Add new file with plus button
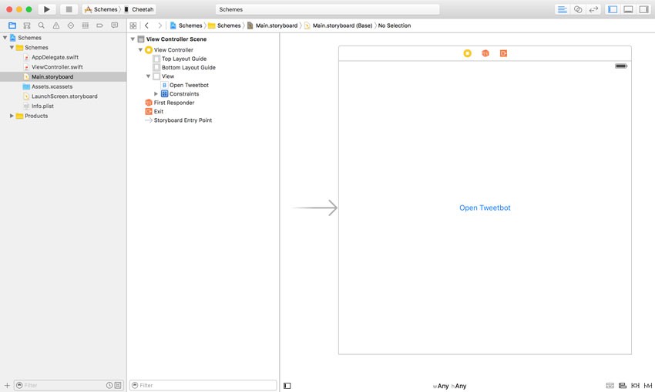The image size is (655, 392). tap(7, 385)
